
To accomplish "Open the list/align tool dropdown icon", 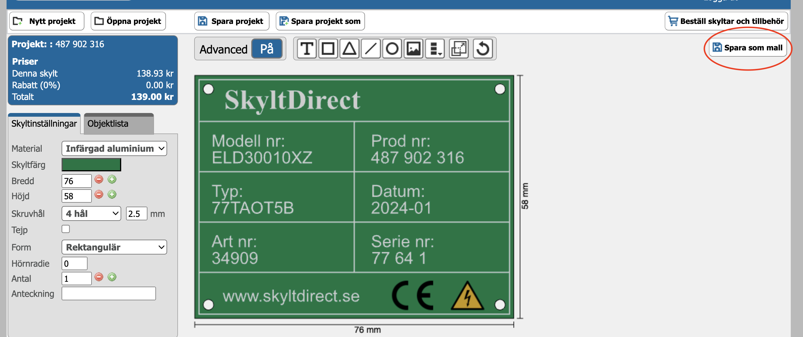I will pyautogui.click(x=435, y=49).
